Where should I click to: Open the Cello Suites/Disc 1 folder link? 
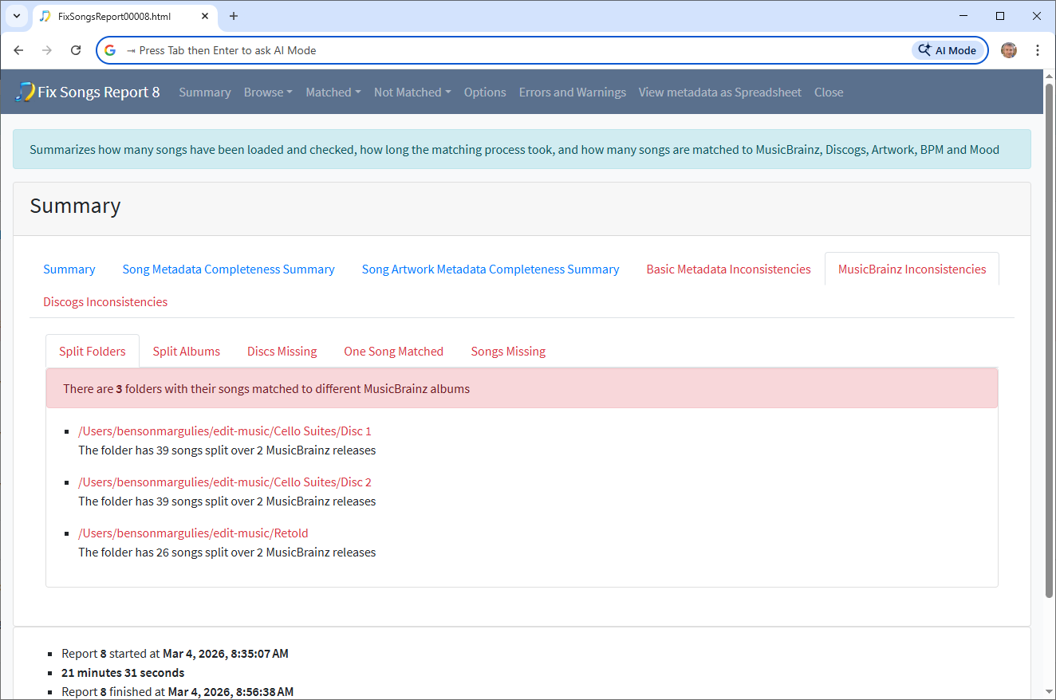[x=224, y=431]
